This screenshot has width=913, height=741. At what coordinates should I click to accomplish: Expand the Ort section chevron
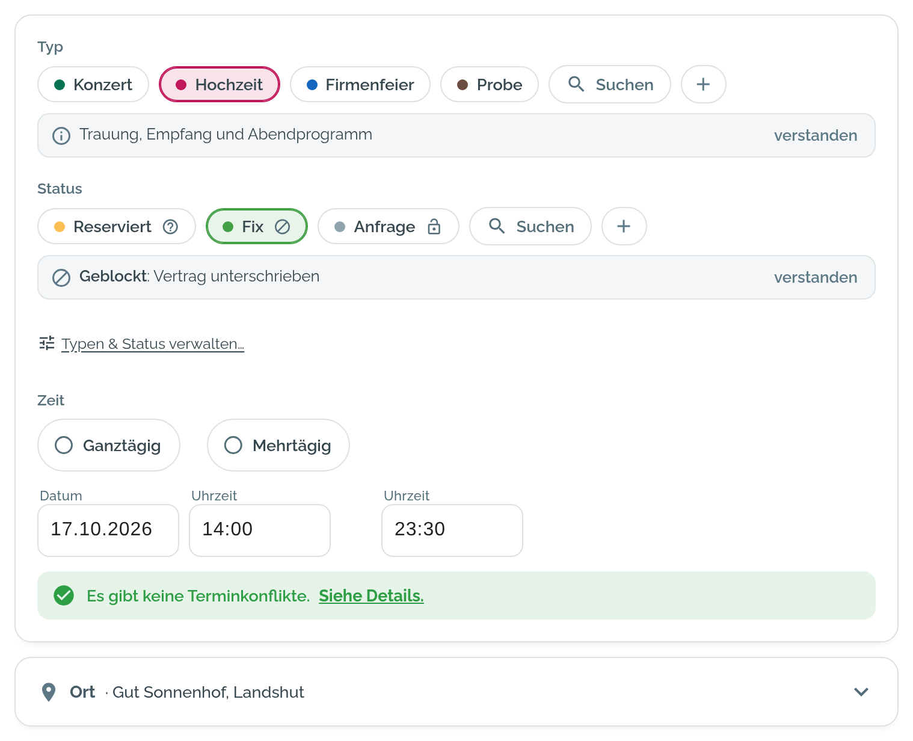coord(861,692)
